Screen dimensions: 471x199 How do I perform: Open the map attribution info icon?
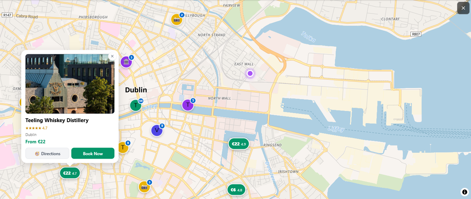click(465, 192)
